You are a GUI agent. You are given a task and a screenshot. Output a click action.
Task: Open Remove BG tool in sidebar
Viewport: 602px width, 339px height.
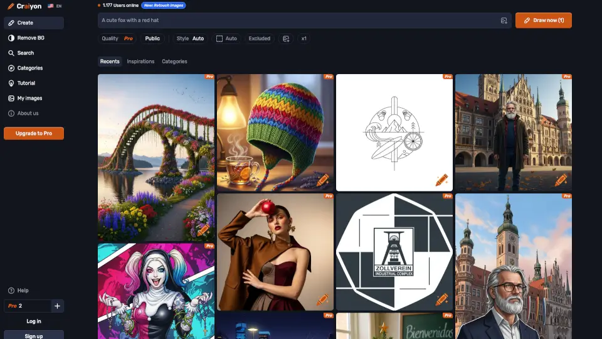[26, 38]
